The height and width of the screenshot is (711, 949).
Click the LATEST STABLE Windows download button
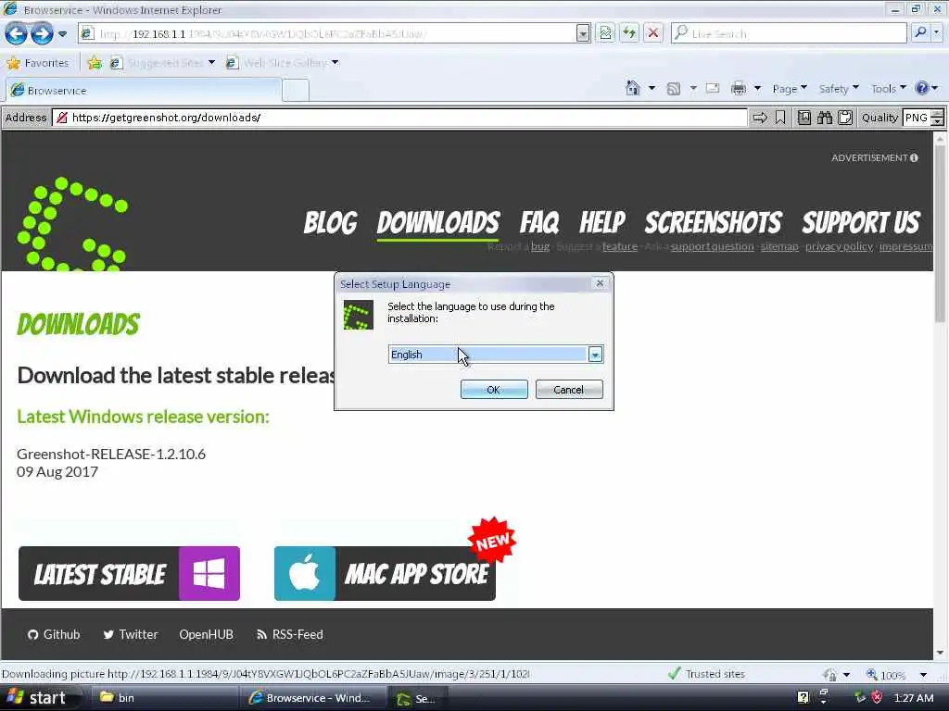pos(129,574)
